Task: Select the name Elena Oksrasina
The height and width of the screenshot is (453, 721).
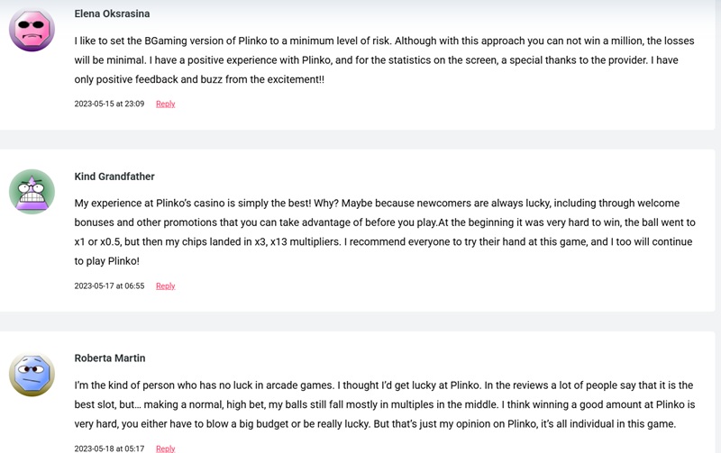Action: (x=112, y=14)
